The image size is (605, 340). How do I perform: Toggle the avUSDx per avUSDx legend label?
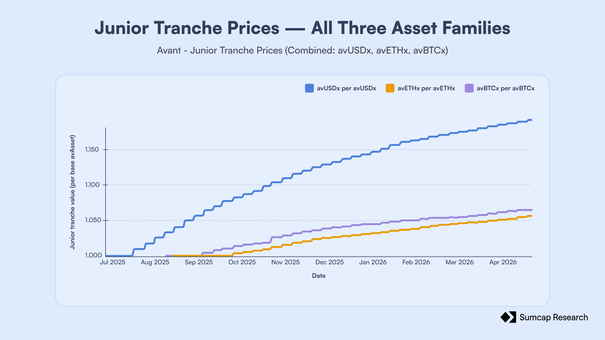[347, 88]
